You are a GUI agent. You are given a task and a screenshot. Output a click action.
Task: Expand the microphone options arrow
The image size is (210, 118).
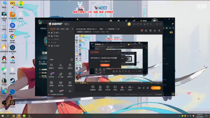(125, 88)
